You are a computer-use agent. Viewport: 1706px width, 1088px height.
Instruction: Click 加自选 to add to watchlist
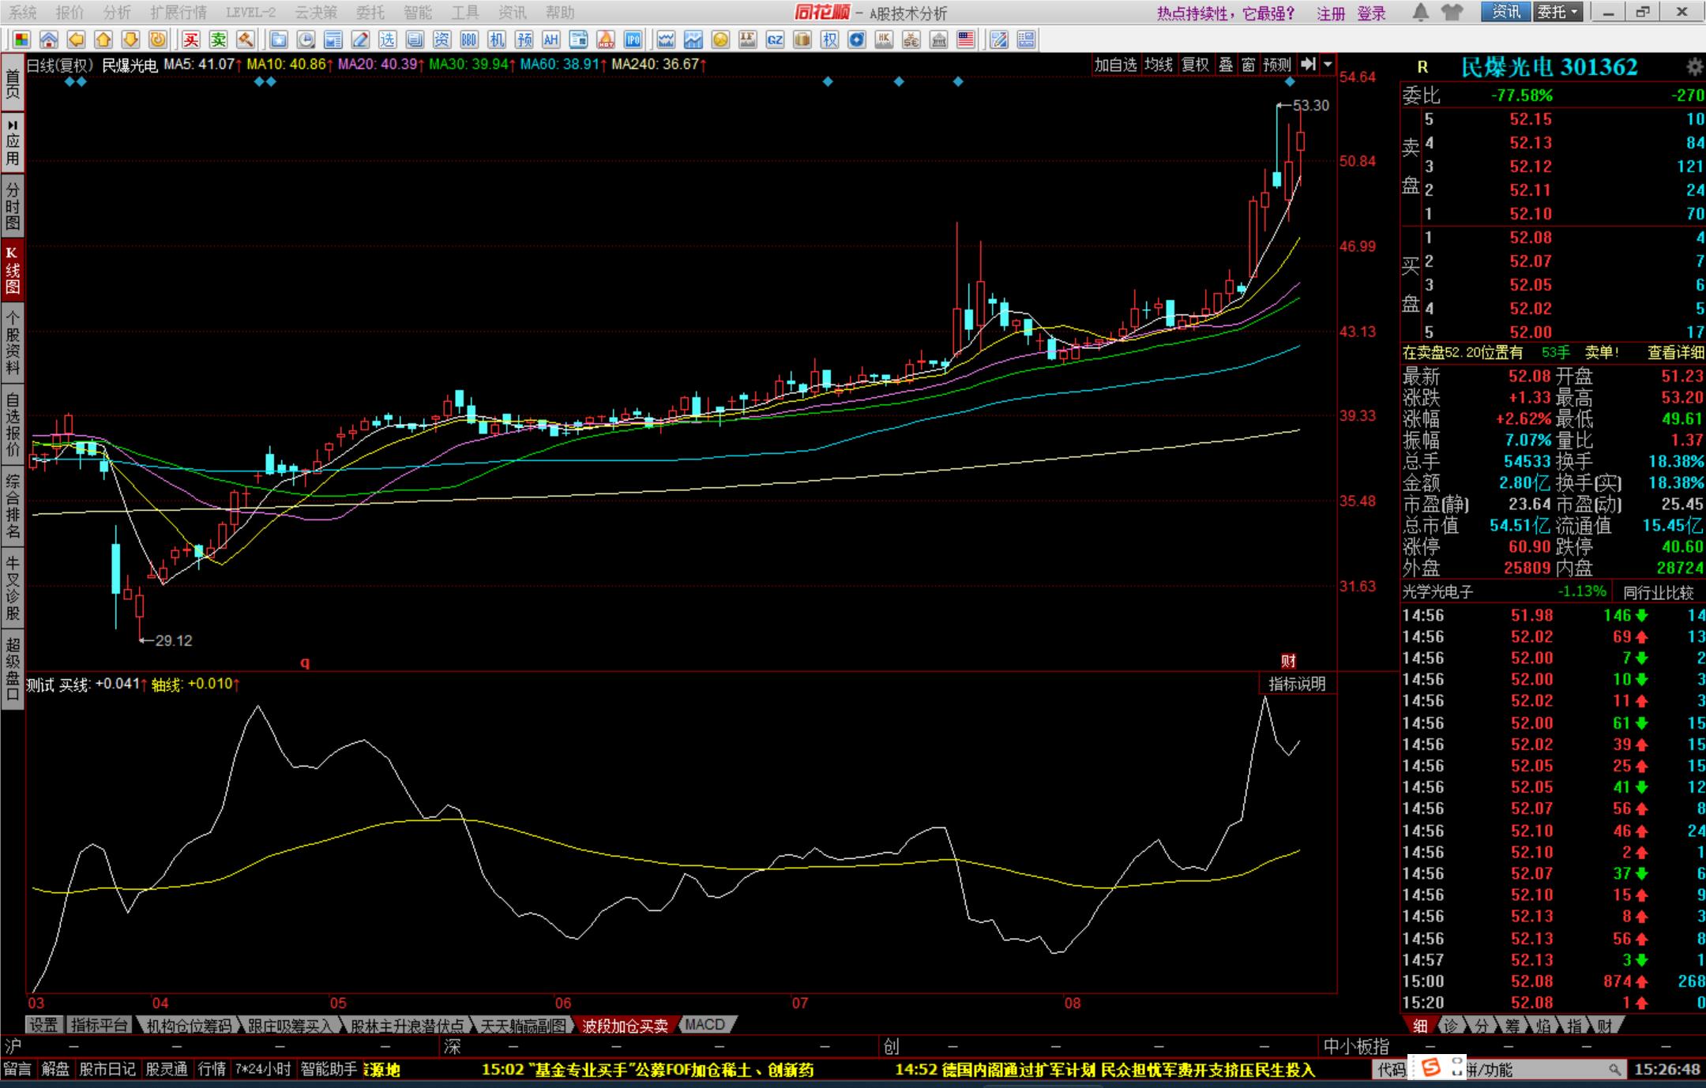(1115, 65)
